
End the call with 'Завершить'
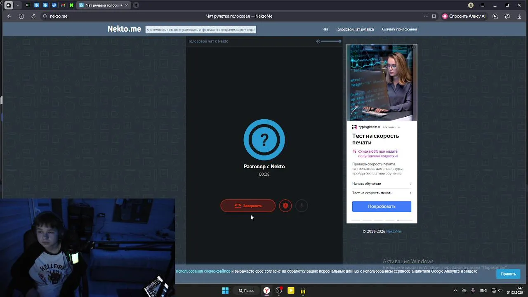coord(248,205)
